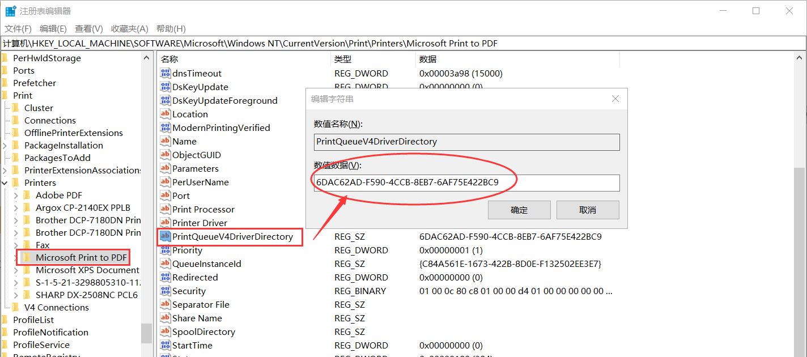Select the Microsoft XPS Document tree item
The image size is (807, 357).
[x=87, y=270]
